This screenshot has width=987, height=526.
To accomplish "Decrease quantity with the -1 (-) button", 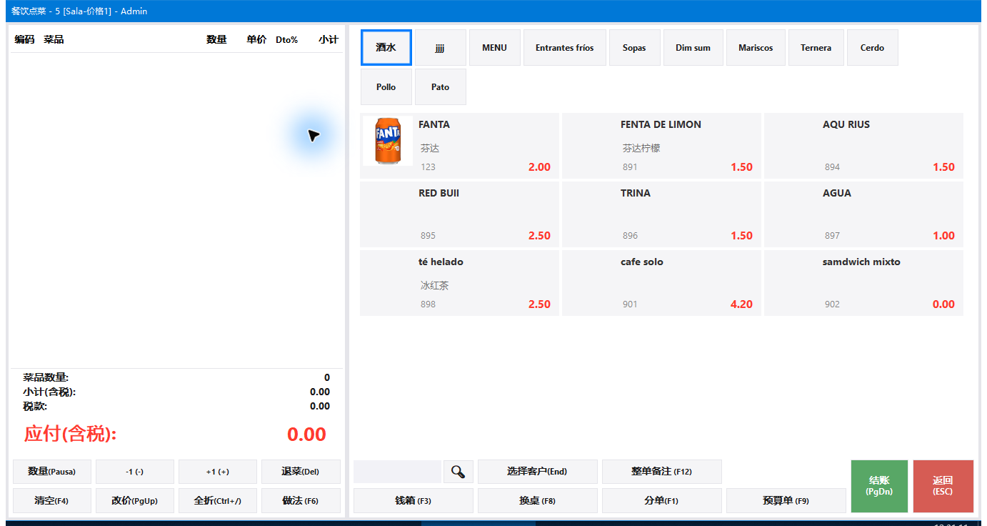I will [x=135, y=472].
